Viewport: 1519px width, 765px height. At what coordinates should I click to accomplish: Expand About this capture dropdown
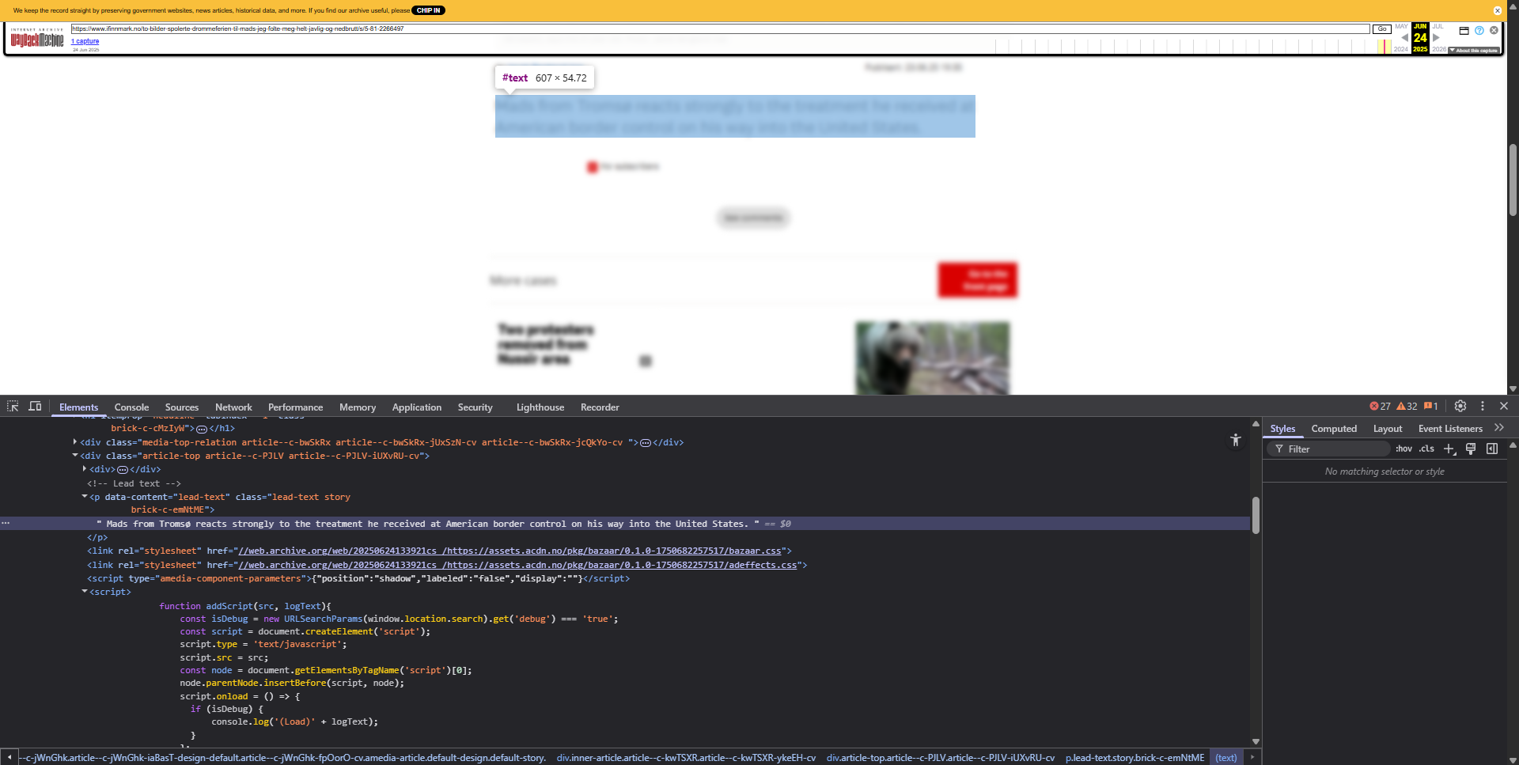coord(1473,50)
